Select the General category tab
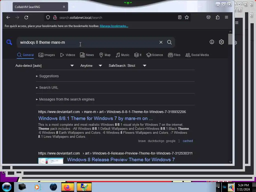Screen dimensions: 256x192 point(25,55)
